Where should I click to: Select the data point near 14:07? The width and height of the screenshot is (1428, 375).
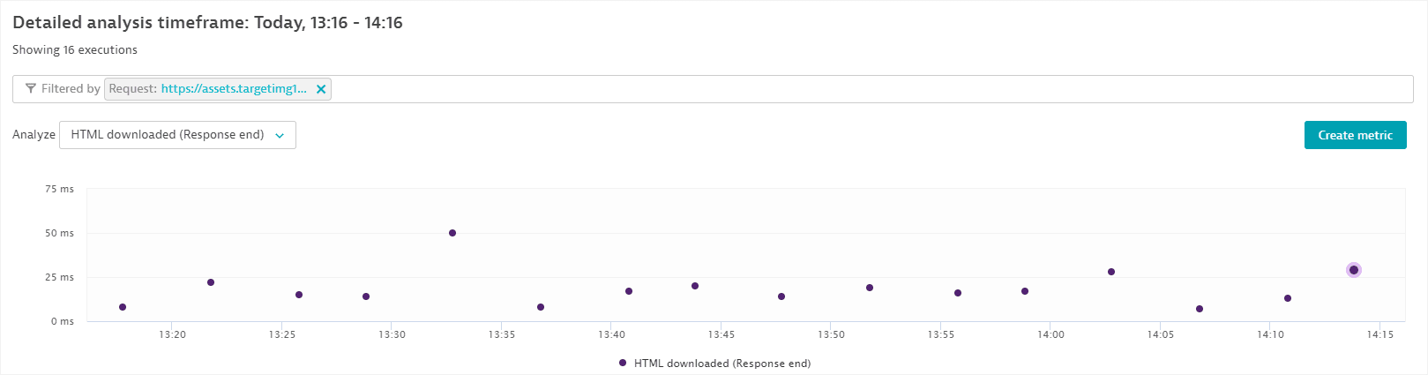pos(1200,309)
